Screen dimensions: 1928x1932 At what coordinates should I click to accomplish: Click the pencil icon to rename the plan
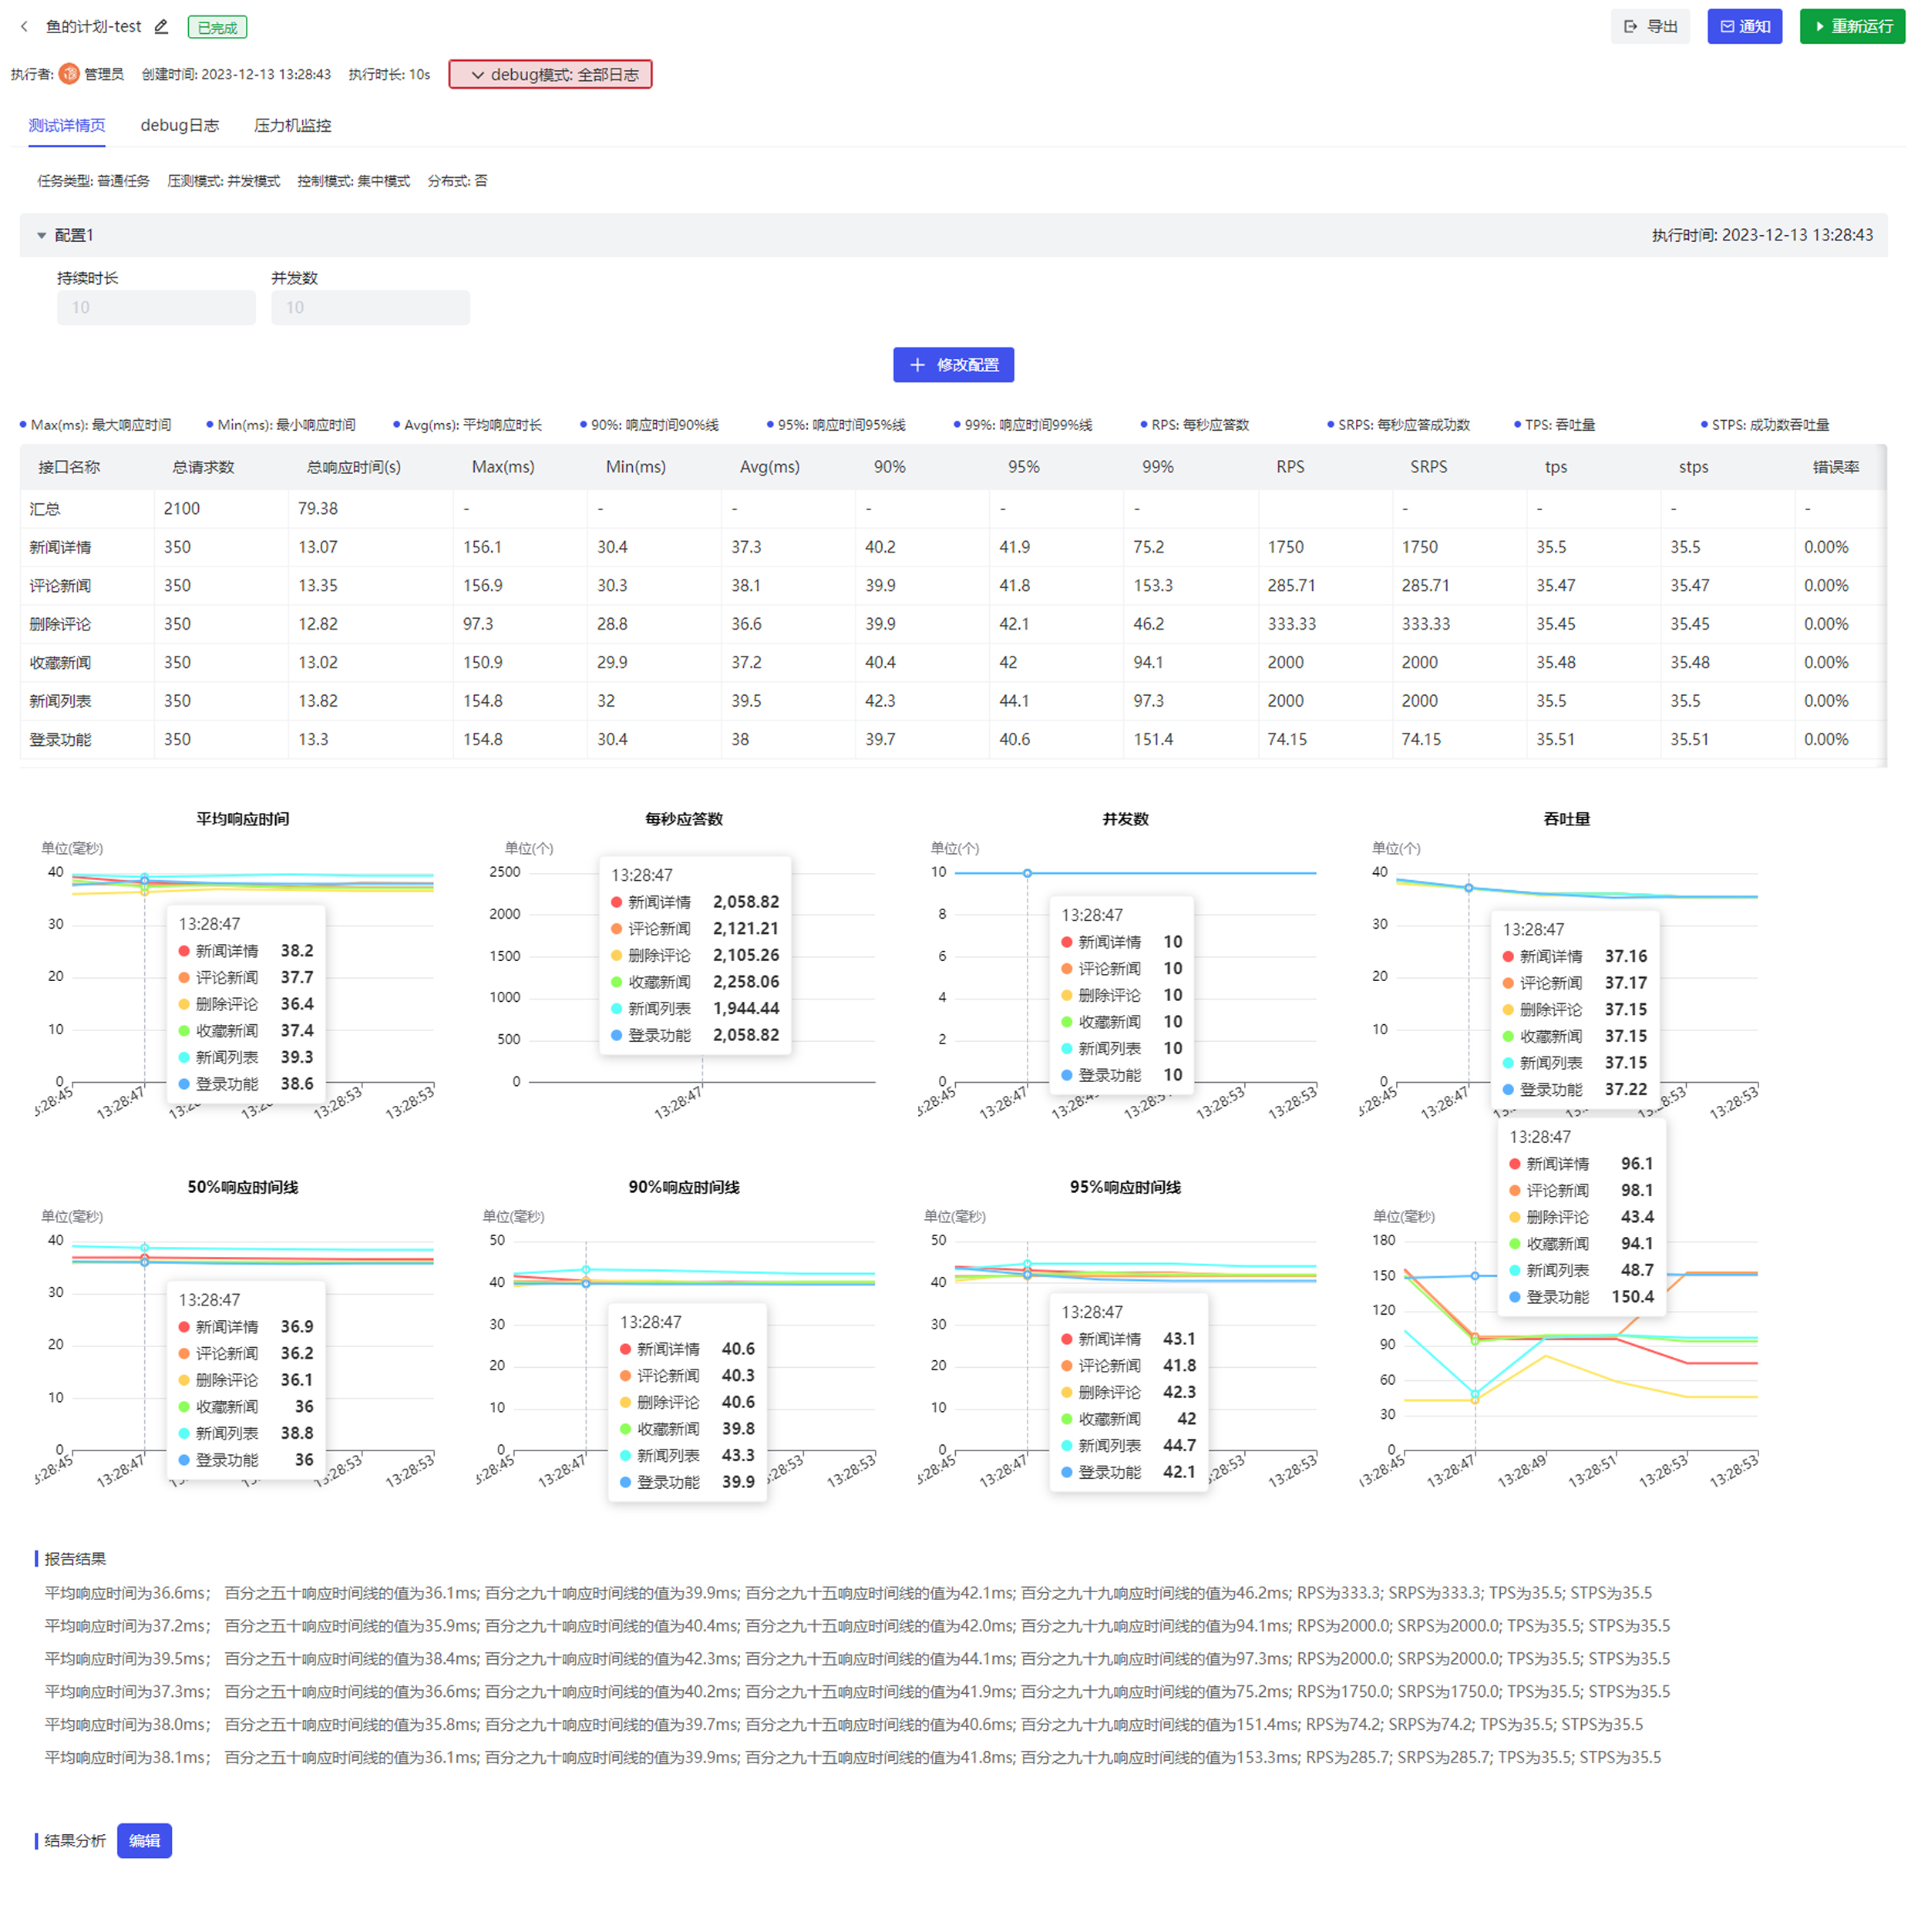tap(161, 27)
